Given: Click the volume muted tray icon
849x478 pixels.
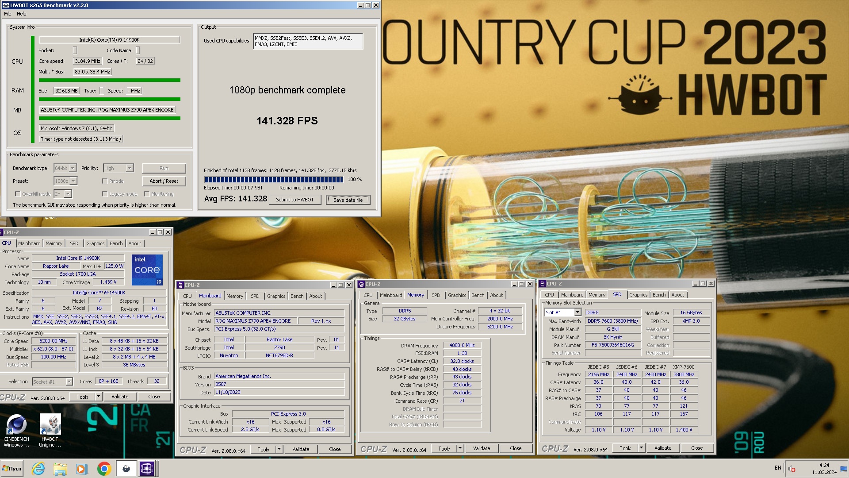Looking at the screenshot, I should point(792,469).
